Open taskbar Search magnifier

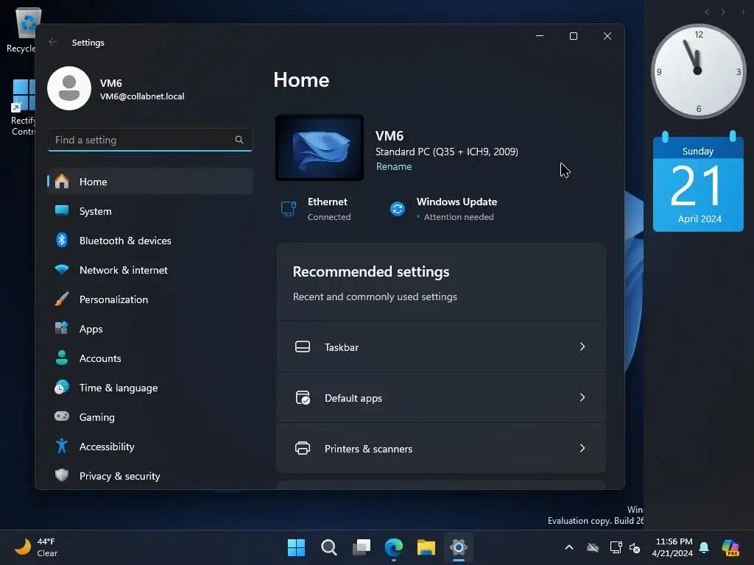click(329, 547)
